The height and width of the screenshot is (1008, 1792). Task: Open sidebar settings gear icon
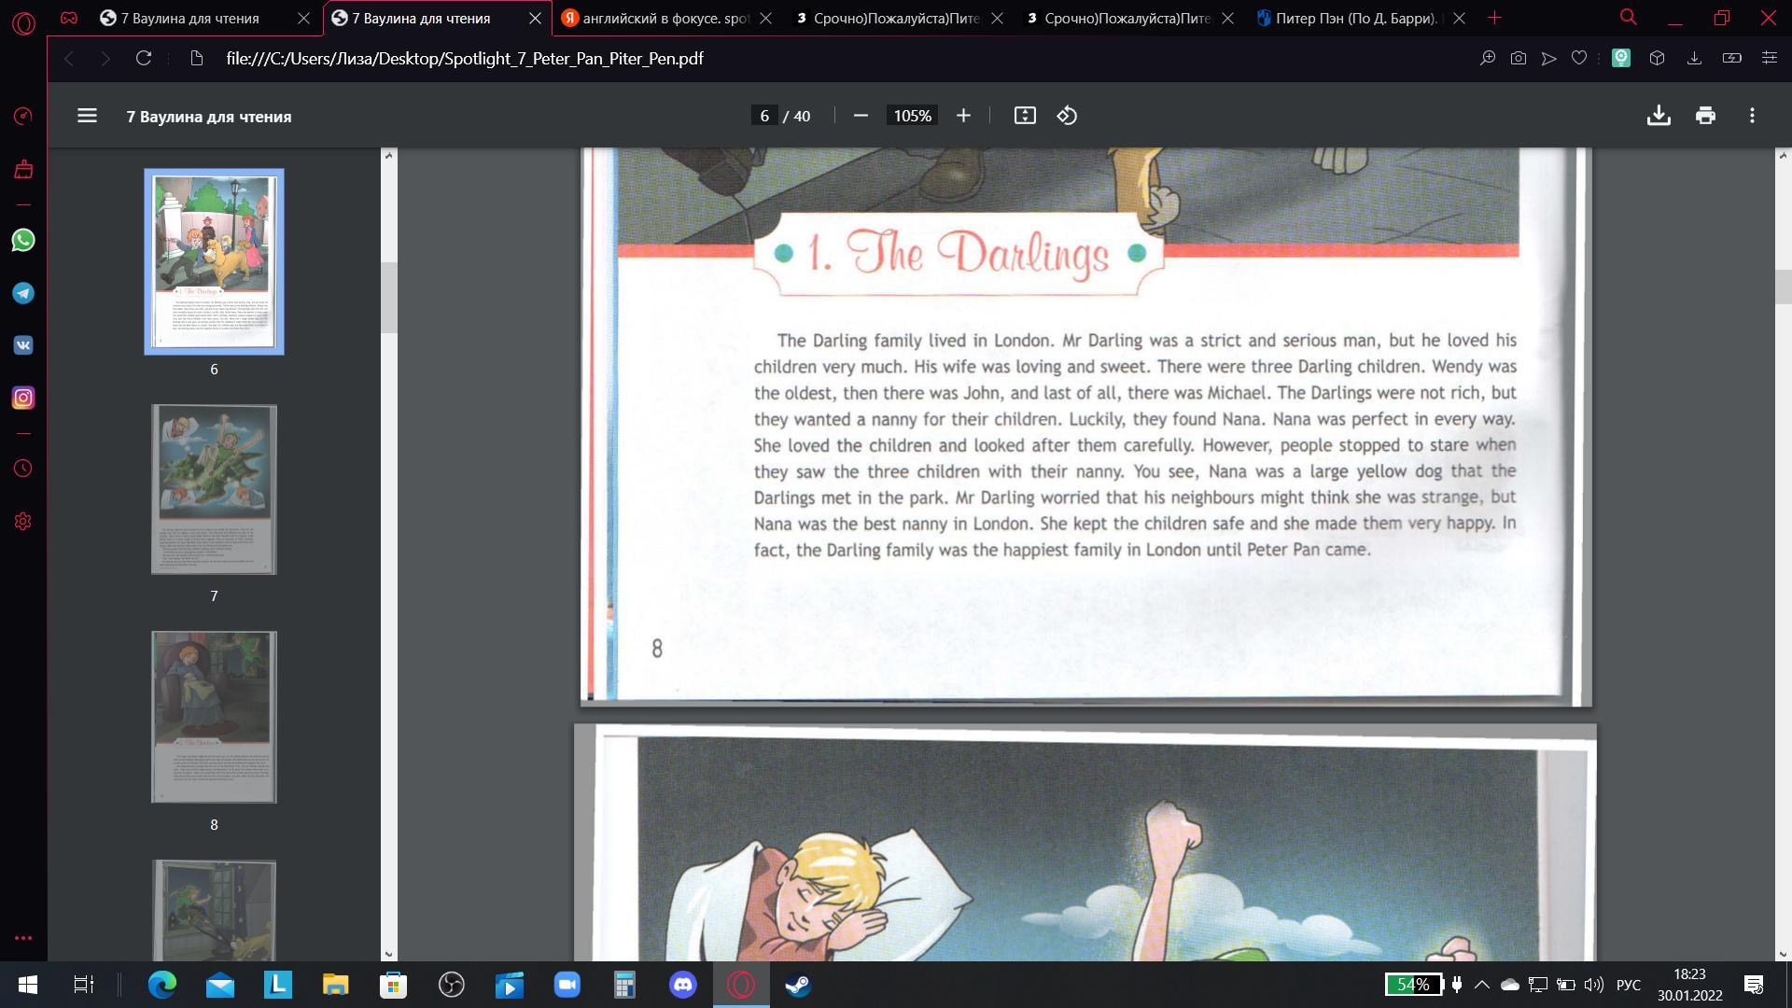[x=23, y=522]
